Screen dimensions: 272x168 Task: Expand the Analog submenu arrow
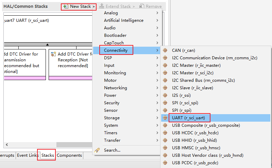click(x=157, y=13)
